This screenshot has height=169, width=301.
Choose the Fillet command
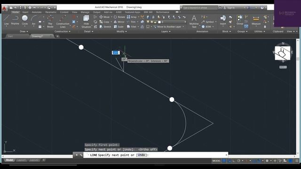pyautogui.click(x=132, y=27)
